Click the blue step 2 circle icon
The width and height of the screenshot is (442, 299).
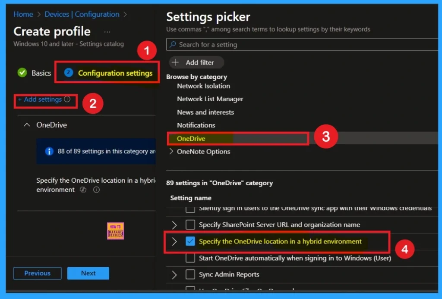69,72
